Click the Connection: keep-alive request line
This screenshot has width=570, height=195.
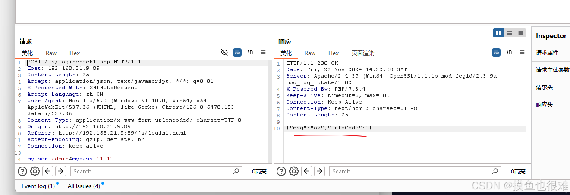[x=65, y=146]
